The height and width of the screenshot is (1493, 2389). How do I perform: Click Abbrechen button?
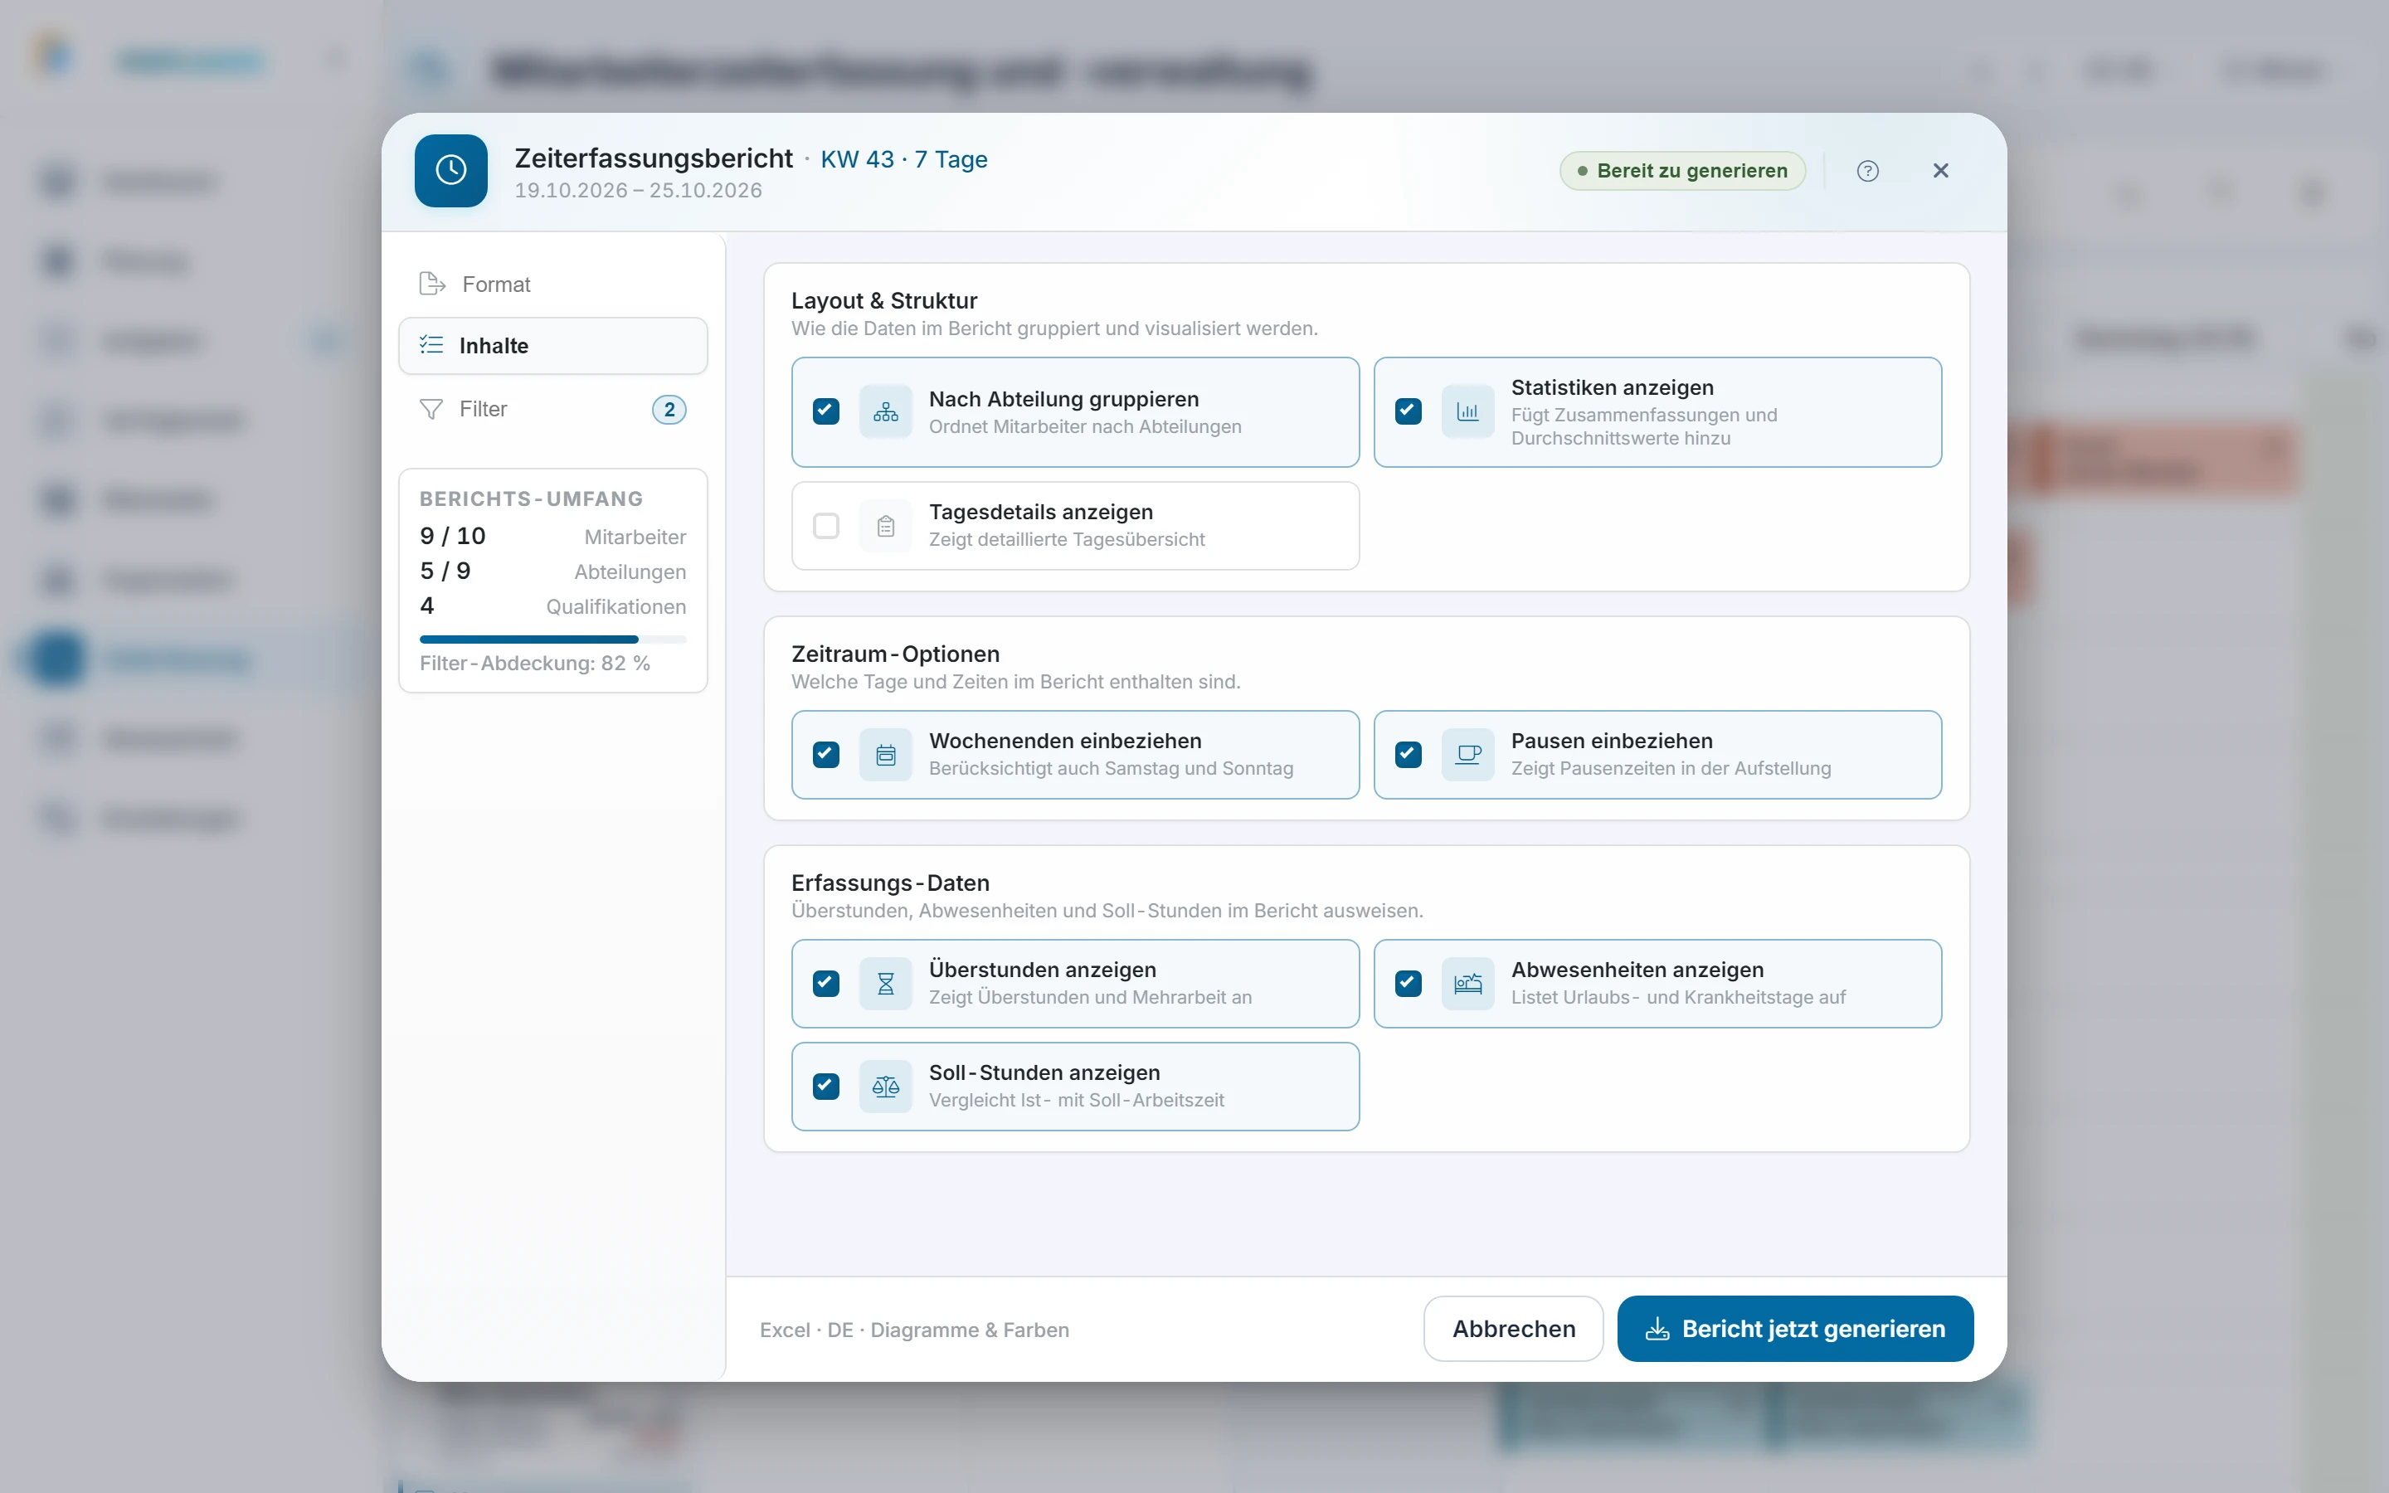coord(1512,1328)
